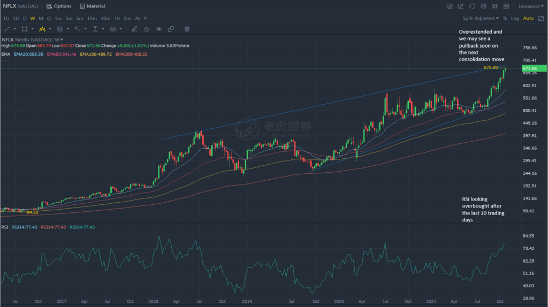Select the Q quarterly timeframe

point(49,19)
